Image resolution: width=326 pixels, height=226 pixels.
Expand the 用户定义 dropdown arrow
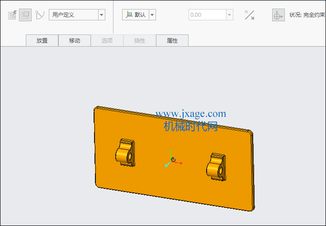pyautogui.click(x=102, y=15)
